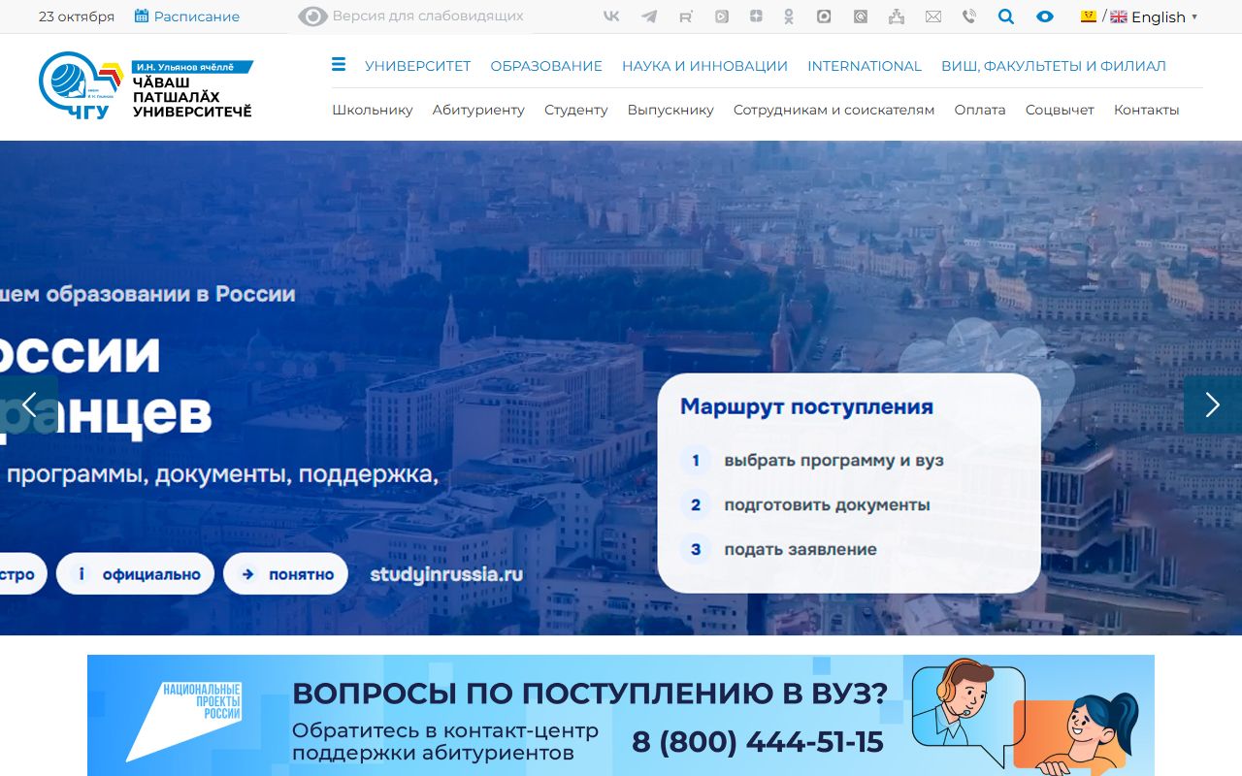Go to the Абитуриенту section
Image resolution: width=1242 pixels, height=776 pixels.
click(478, 110)
